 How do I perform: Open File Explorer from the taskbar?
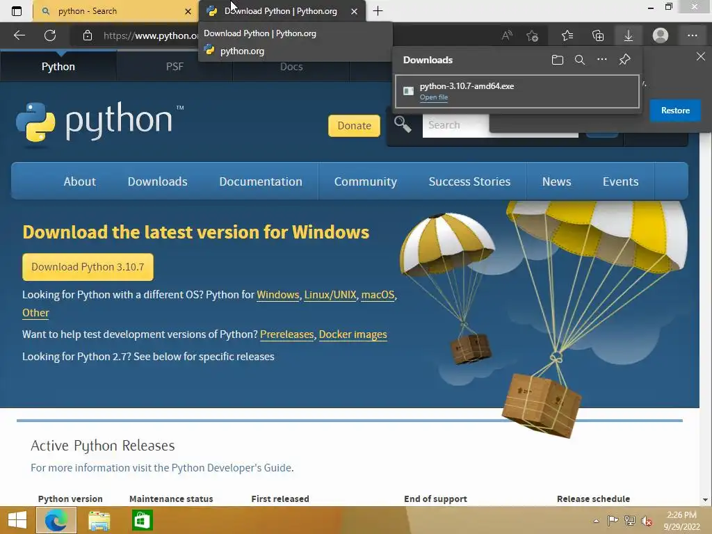click(x=99, y=520)
